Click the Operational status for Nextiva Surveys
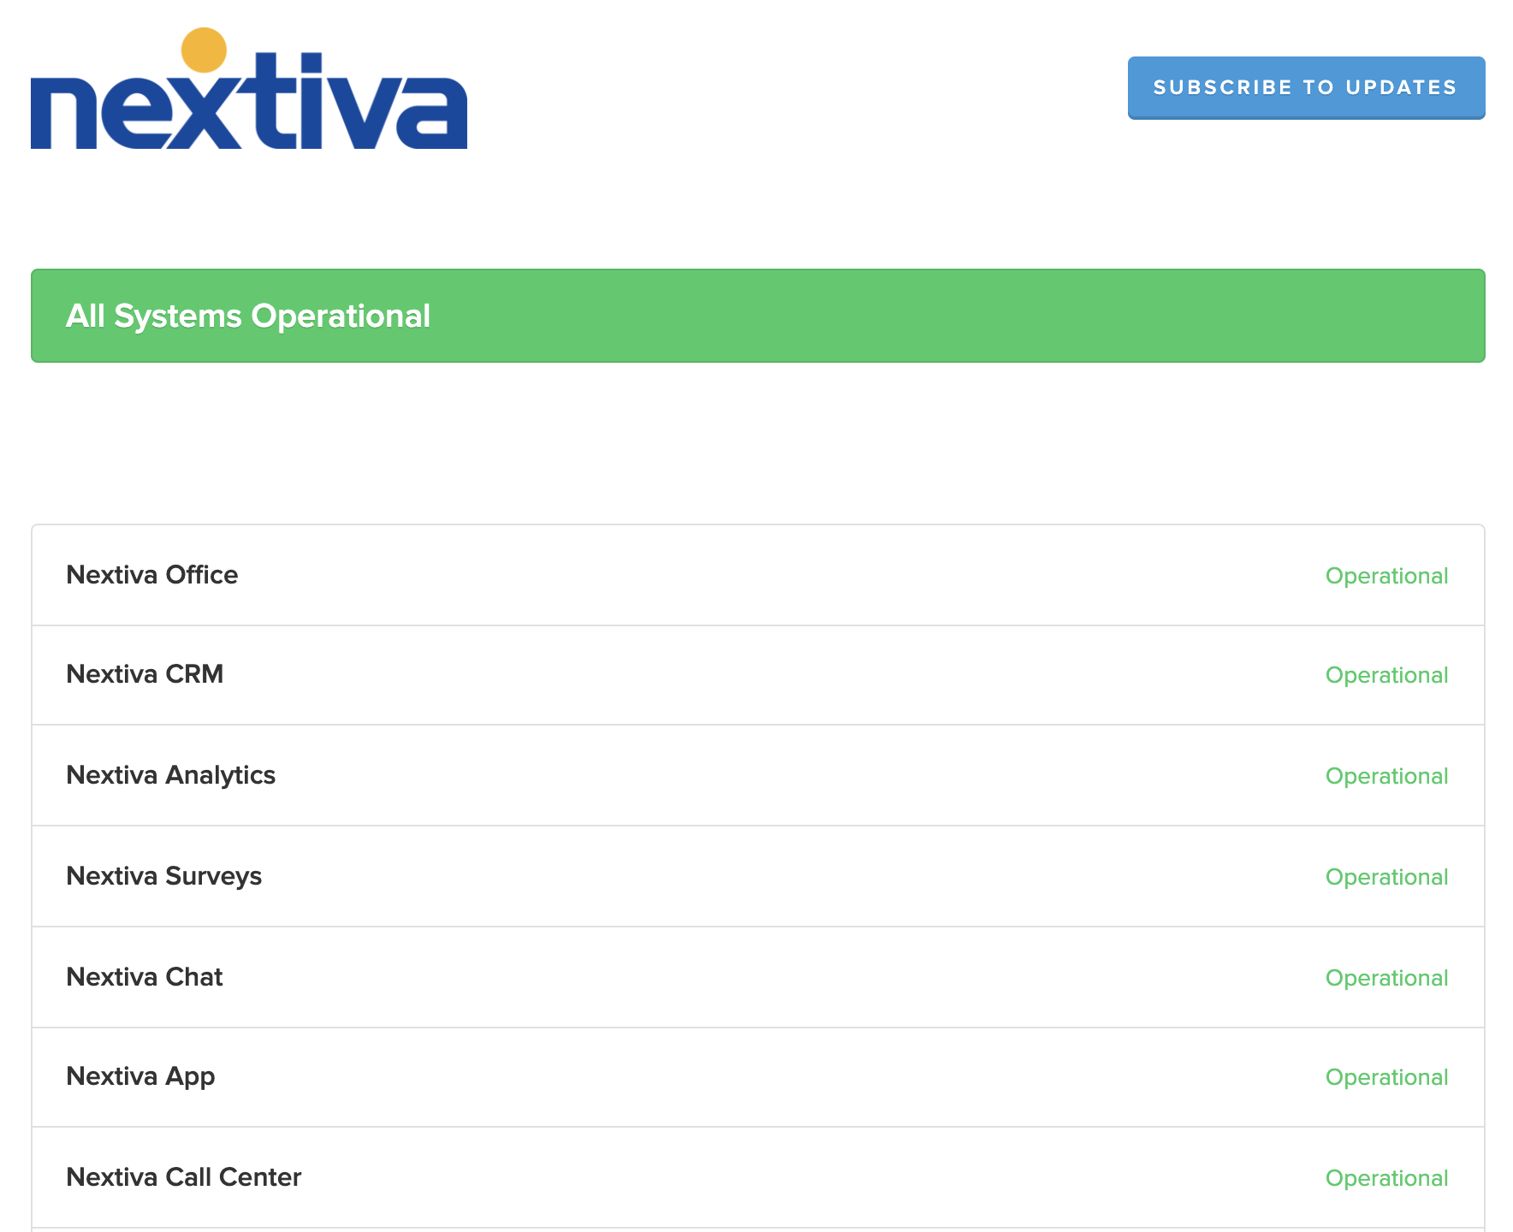The width and height of the screenshot is (1513, 1232). [x=1386, y=877]
